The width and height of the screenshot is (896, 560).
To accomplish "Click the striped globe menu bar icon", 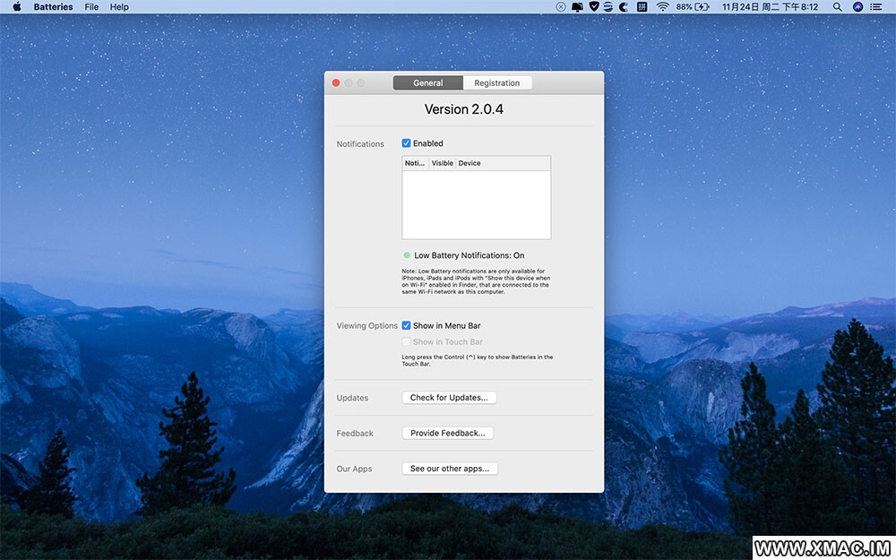I will tap(608, 7).
